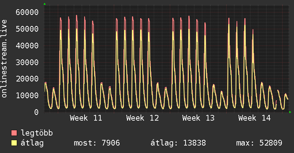Click the pink legtöbb legend swatch
This screenshot has width=294, height=153.
click(x=14, y=133)
